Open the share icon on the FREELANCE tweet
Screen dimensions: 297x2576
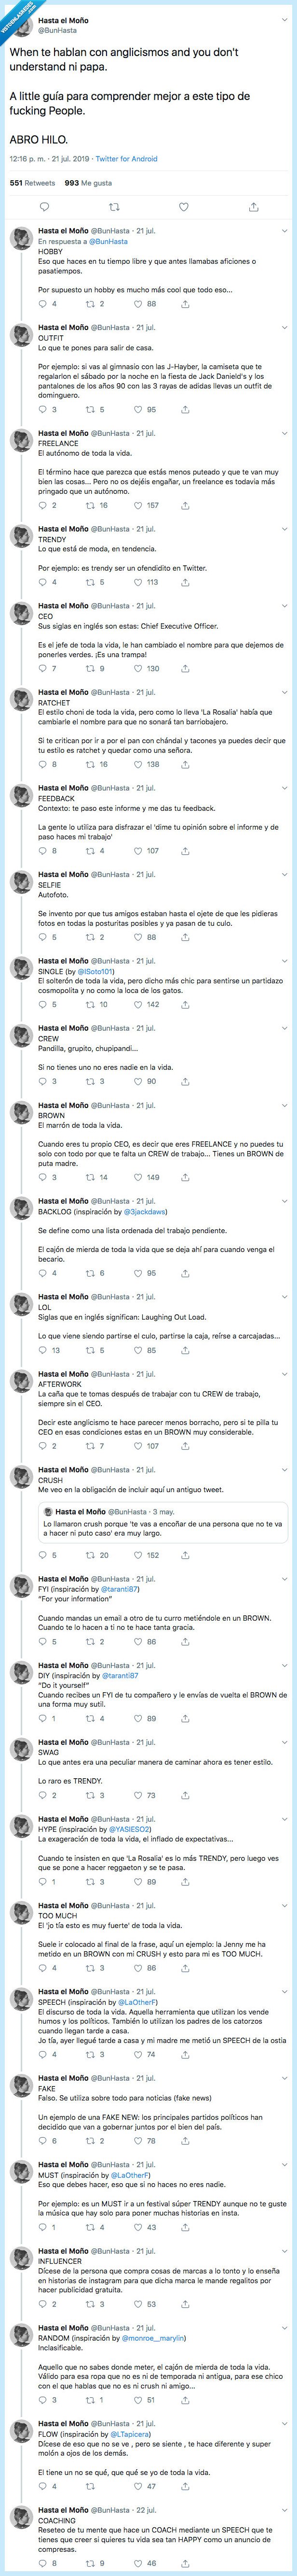(x=182, y=510)
